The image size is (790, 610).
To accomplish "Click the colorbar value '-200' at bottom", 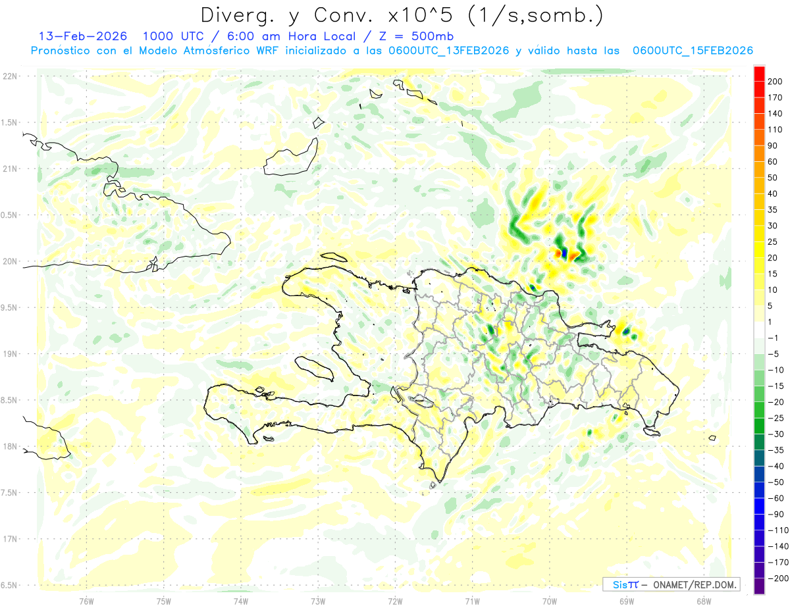I will pos(777,579).
